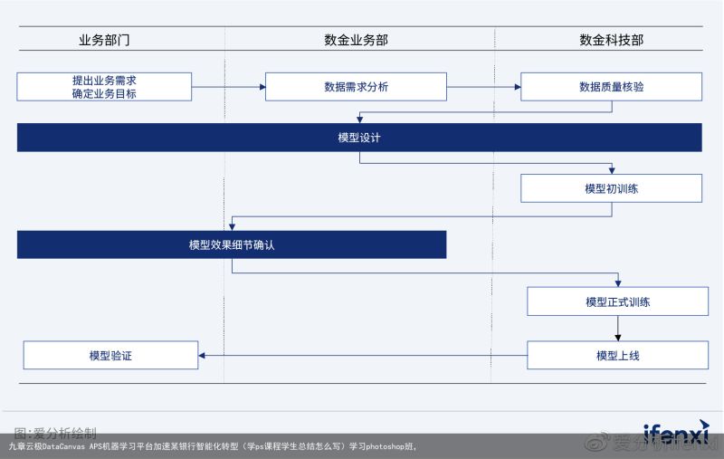Click the 业务部门 column header

[x=104, y=40]
